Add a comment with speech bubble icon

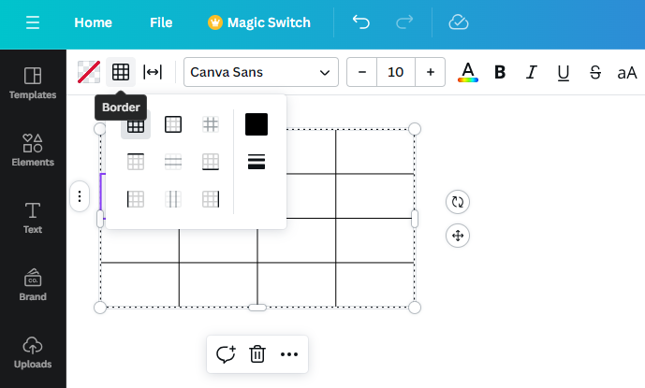(226, 354)
